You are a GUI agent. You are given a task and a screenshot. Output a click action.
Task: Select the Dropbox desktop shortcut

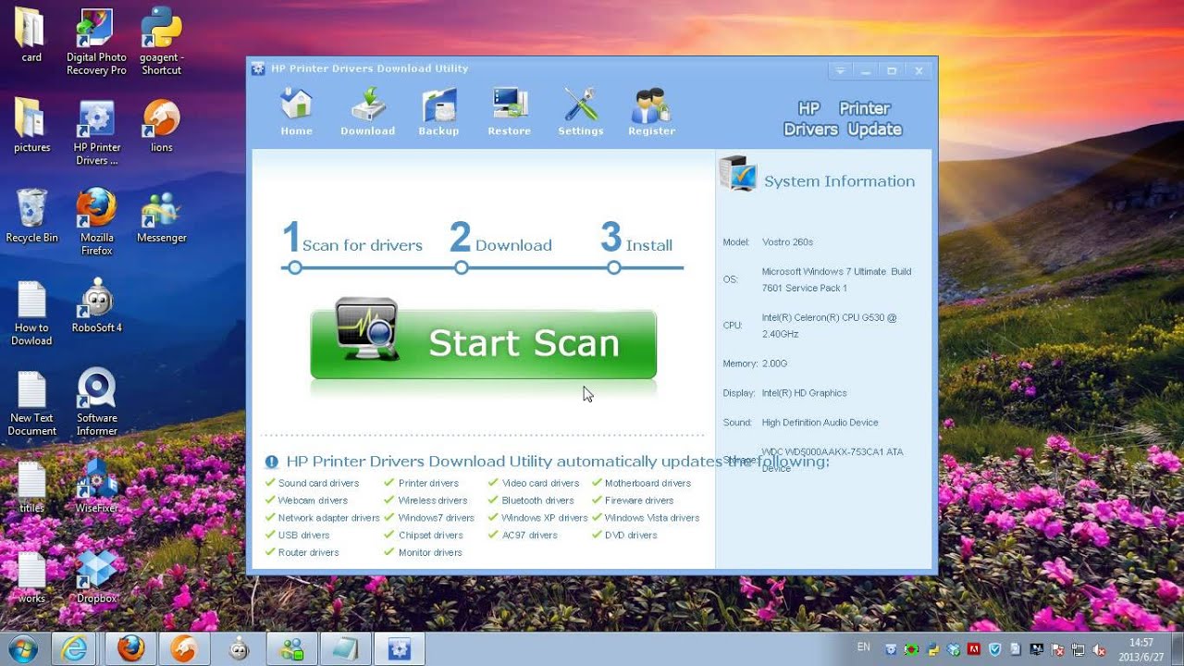pos(96,577)
